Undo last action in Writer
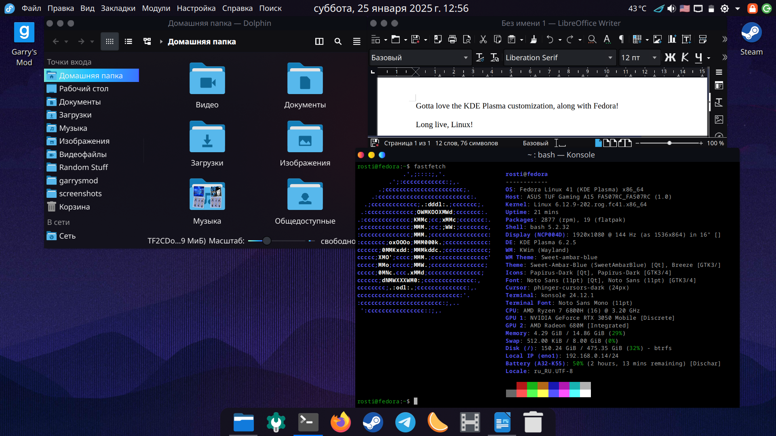The height and width of the screenshot is (436, 776). (x=550, y=39)
